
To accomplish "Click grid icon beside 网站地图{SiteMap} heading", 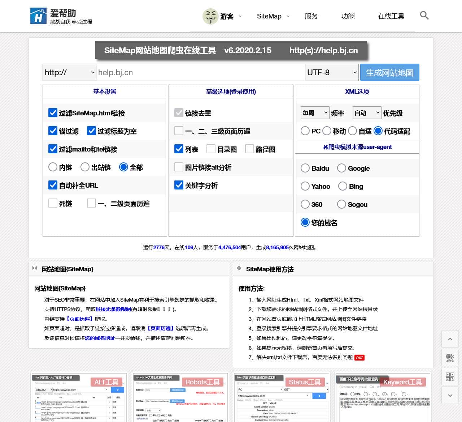I will [x=35, y=268].
